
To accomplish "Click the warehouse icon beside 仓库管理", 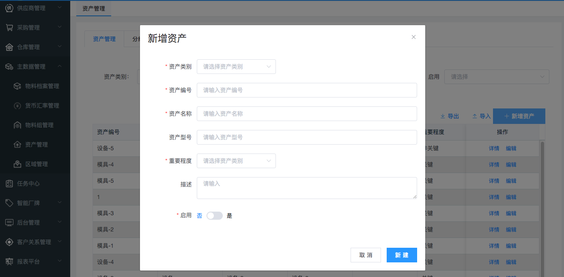I will click(x=9, y=47).
